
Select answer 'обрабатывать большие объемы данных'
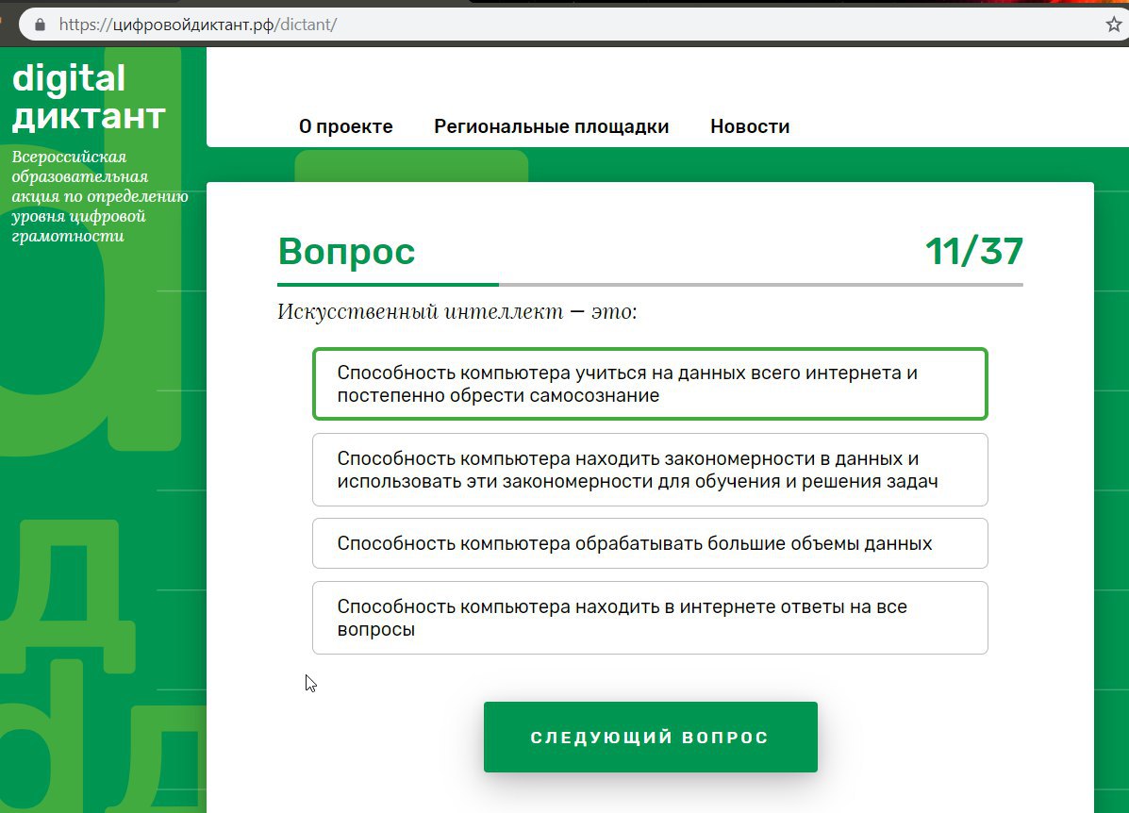(x=650, y=543)
